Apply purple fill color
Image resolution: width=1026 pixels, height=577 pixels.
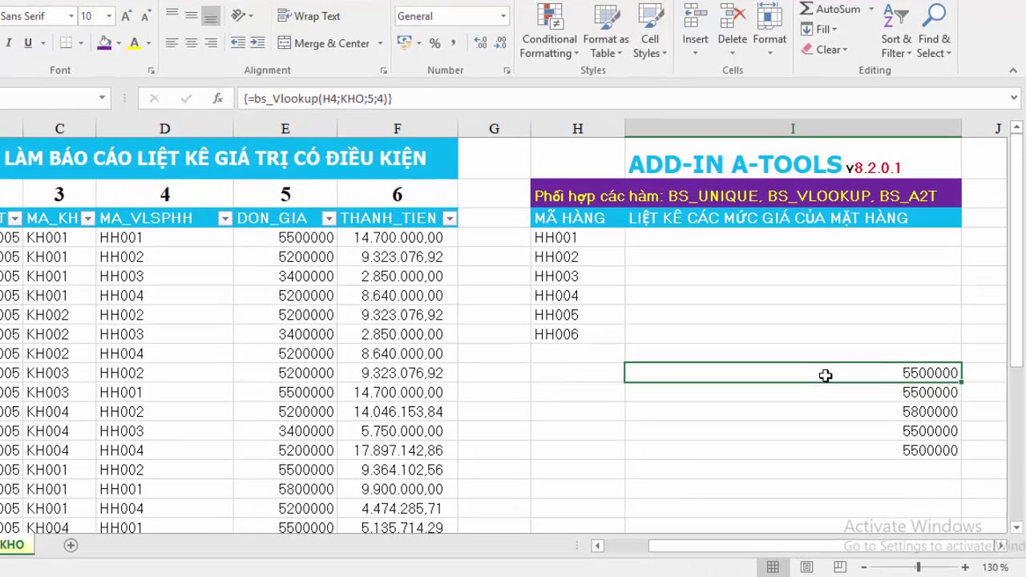pyautogui.click(x=104, y=43)
